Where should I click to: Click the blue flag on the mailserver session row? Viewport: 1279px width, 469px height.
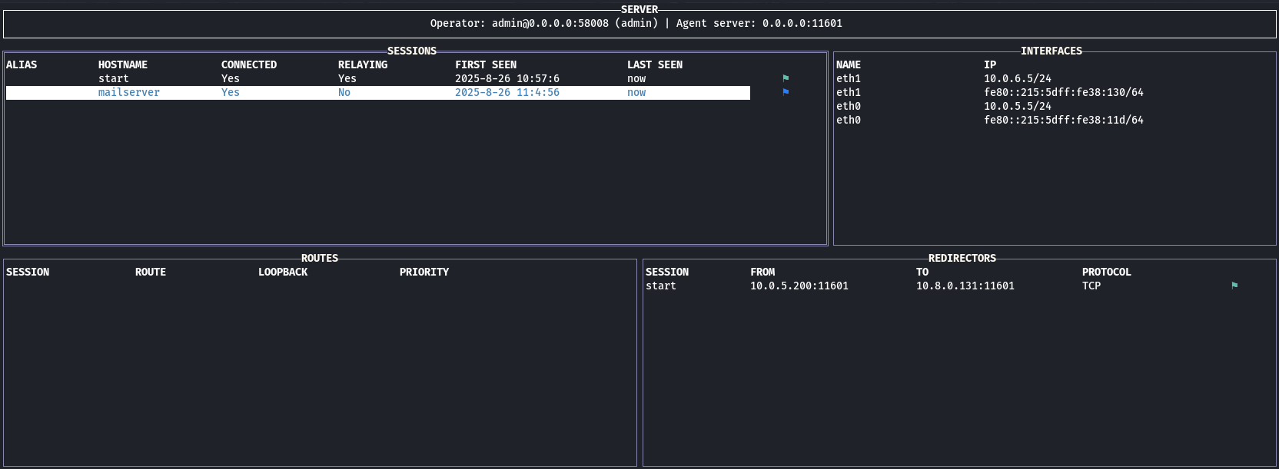tap(786, 92)
